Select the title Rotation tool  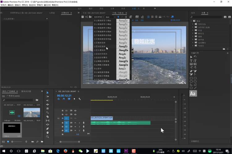click(x=195, y=57)
